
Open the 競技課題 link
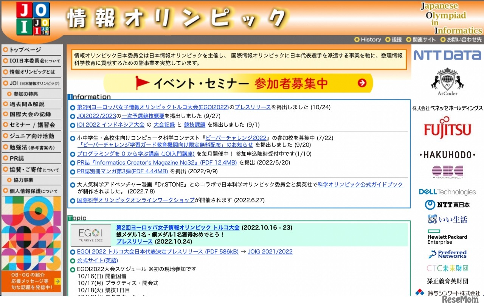tap(195, 124)
